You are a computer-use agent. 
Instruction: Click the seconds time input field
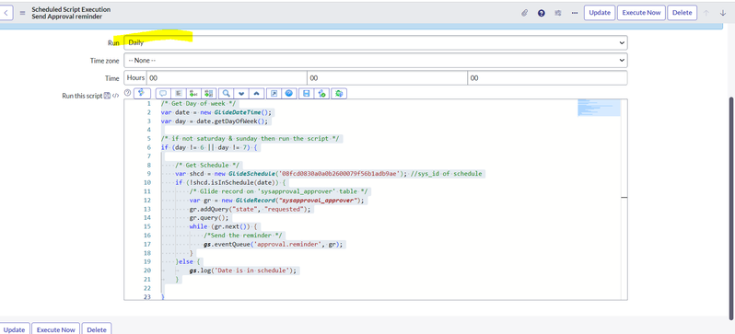pyautogui.click(x=547, y=78)
